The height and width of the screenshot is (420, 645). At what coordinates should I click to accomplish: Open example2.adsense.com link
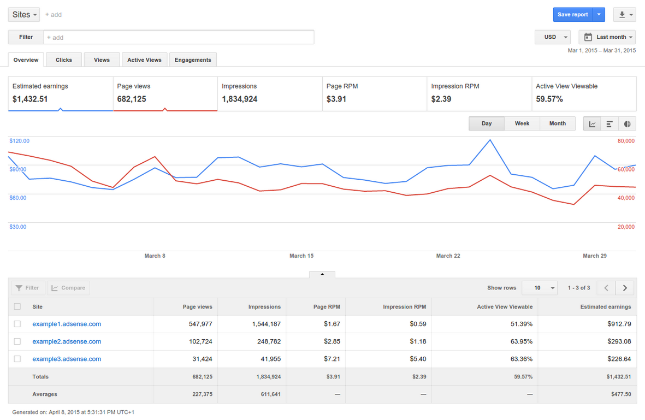(x=67, y=341)
